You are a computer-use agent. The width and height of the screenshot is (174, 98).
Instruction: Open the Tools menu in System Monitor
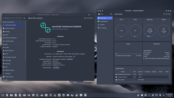point(101,14)
